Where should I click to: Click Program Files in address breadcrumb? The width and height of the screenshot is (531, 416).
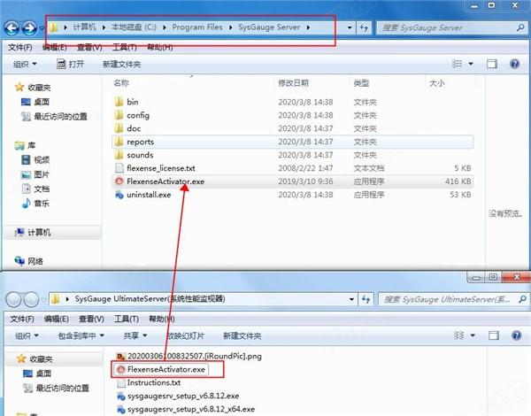[x=197, y=27]
